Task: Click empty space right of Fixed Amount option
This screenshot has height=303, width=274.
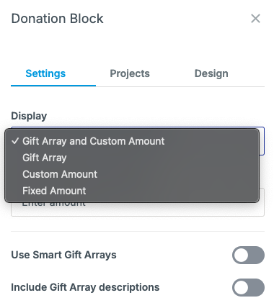Action: [172, 191]
